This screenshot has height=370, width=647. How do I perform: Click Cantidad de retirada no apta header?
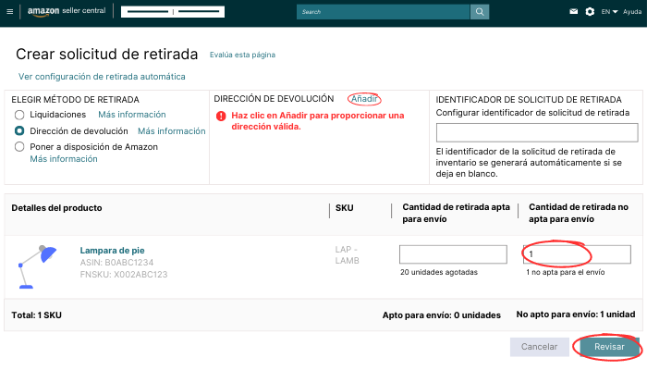[579, 213]
